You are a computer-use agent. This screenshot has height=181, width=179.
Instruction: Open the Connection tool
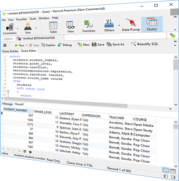click(10, 29)
